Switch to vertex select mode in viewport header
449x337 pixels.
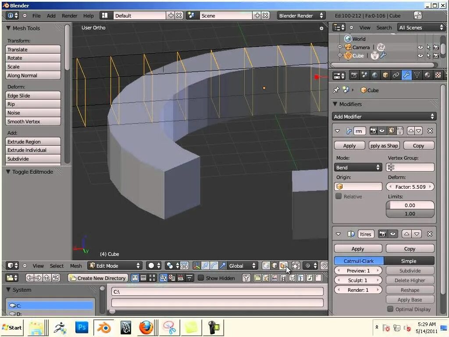(x=266, y=265)
